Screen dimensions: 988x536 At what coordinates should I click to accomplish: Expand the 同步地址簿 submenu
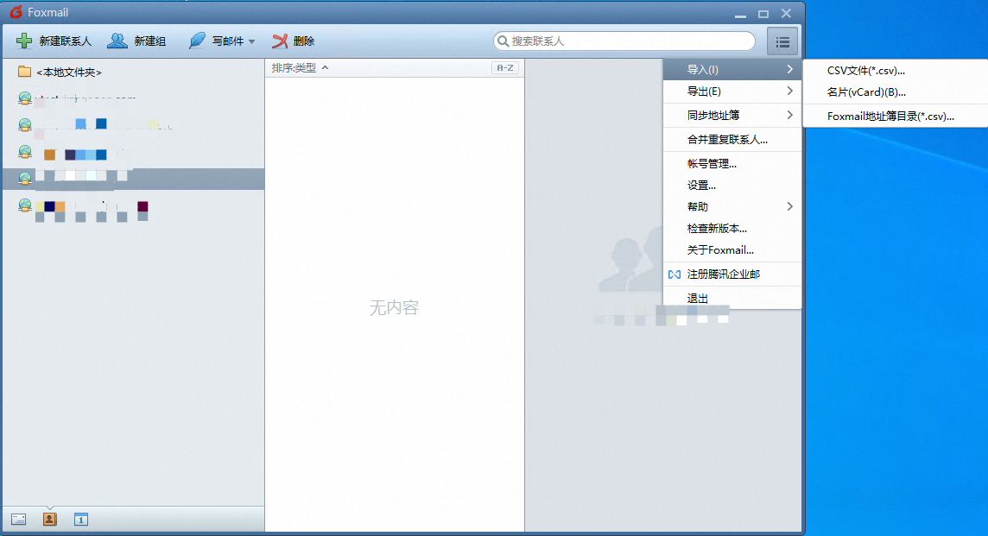pos(732,116)
